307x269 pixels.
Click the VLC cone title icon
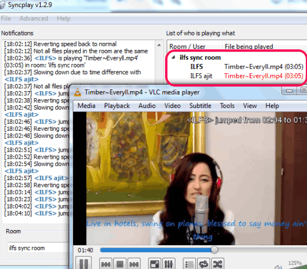tap(78, 92)
